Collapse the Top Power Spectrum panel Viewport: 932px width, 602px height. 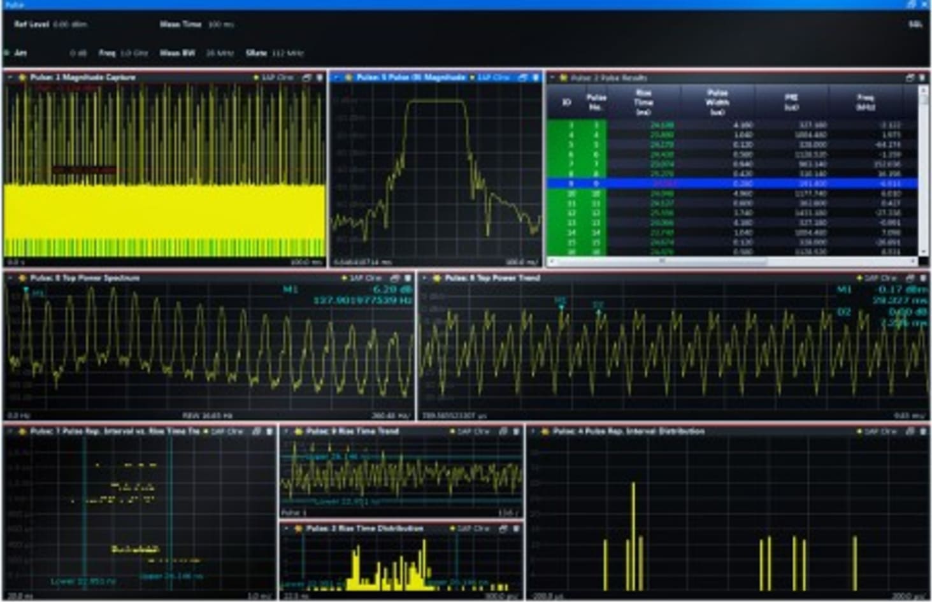[x=10, y=277]
